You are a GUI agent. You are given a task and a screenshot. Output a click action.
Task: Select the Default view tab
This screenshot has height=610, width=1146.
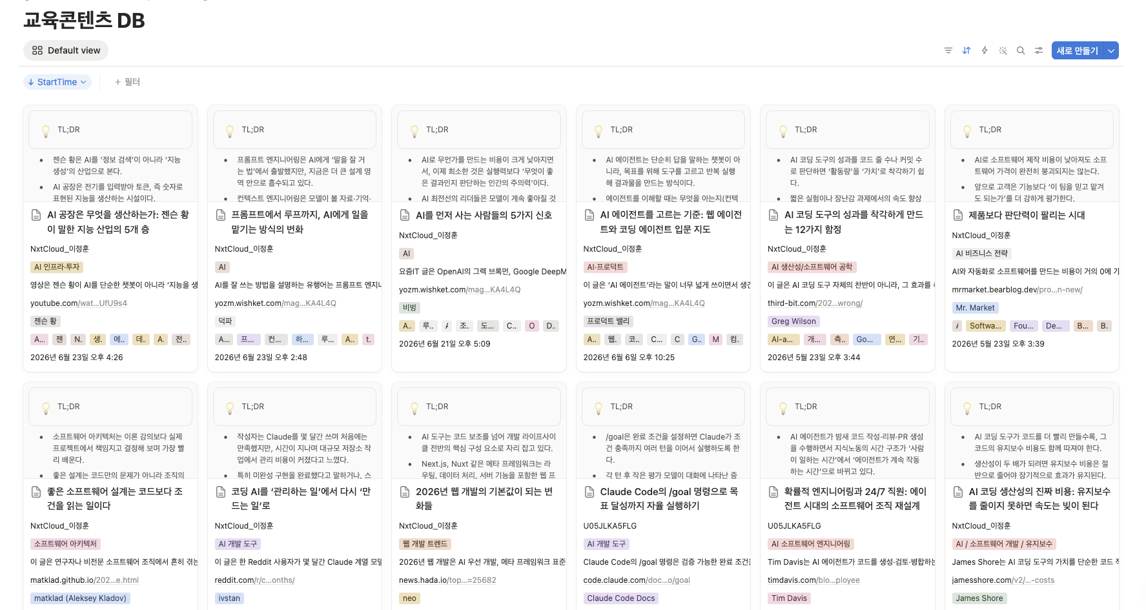point(66,50)
